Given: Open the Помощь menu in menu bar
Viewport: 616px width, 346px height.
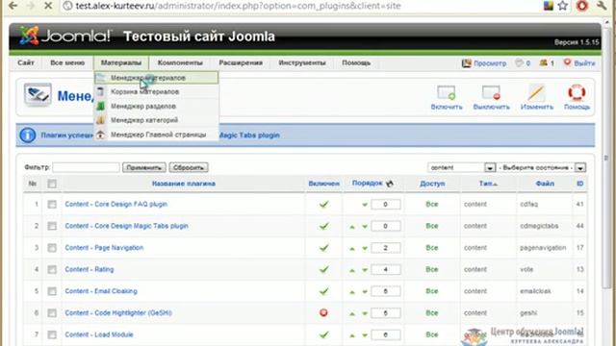Looking at the screenshot, I should coord(356,62).
